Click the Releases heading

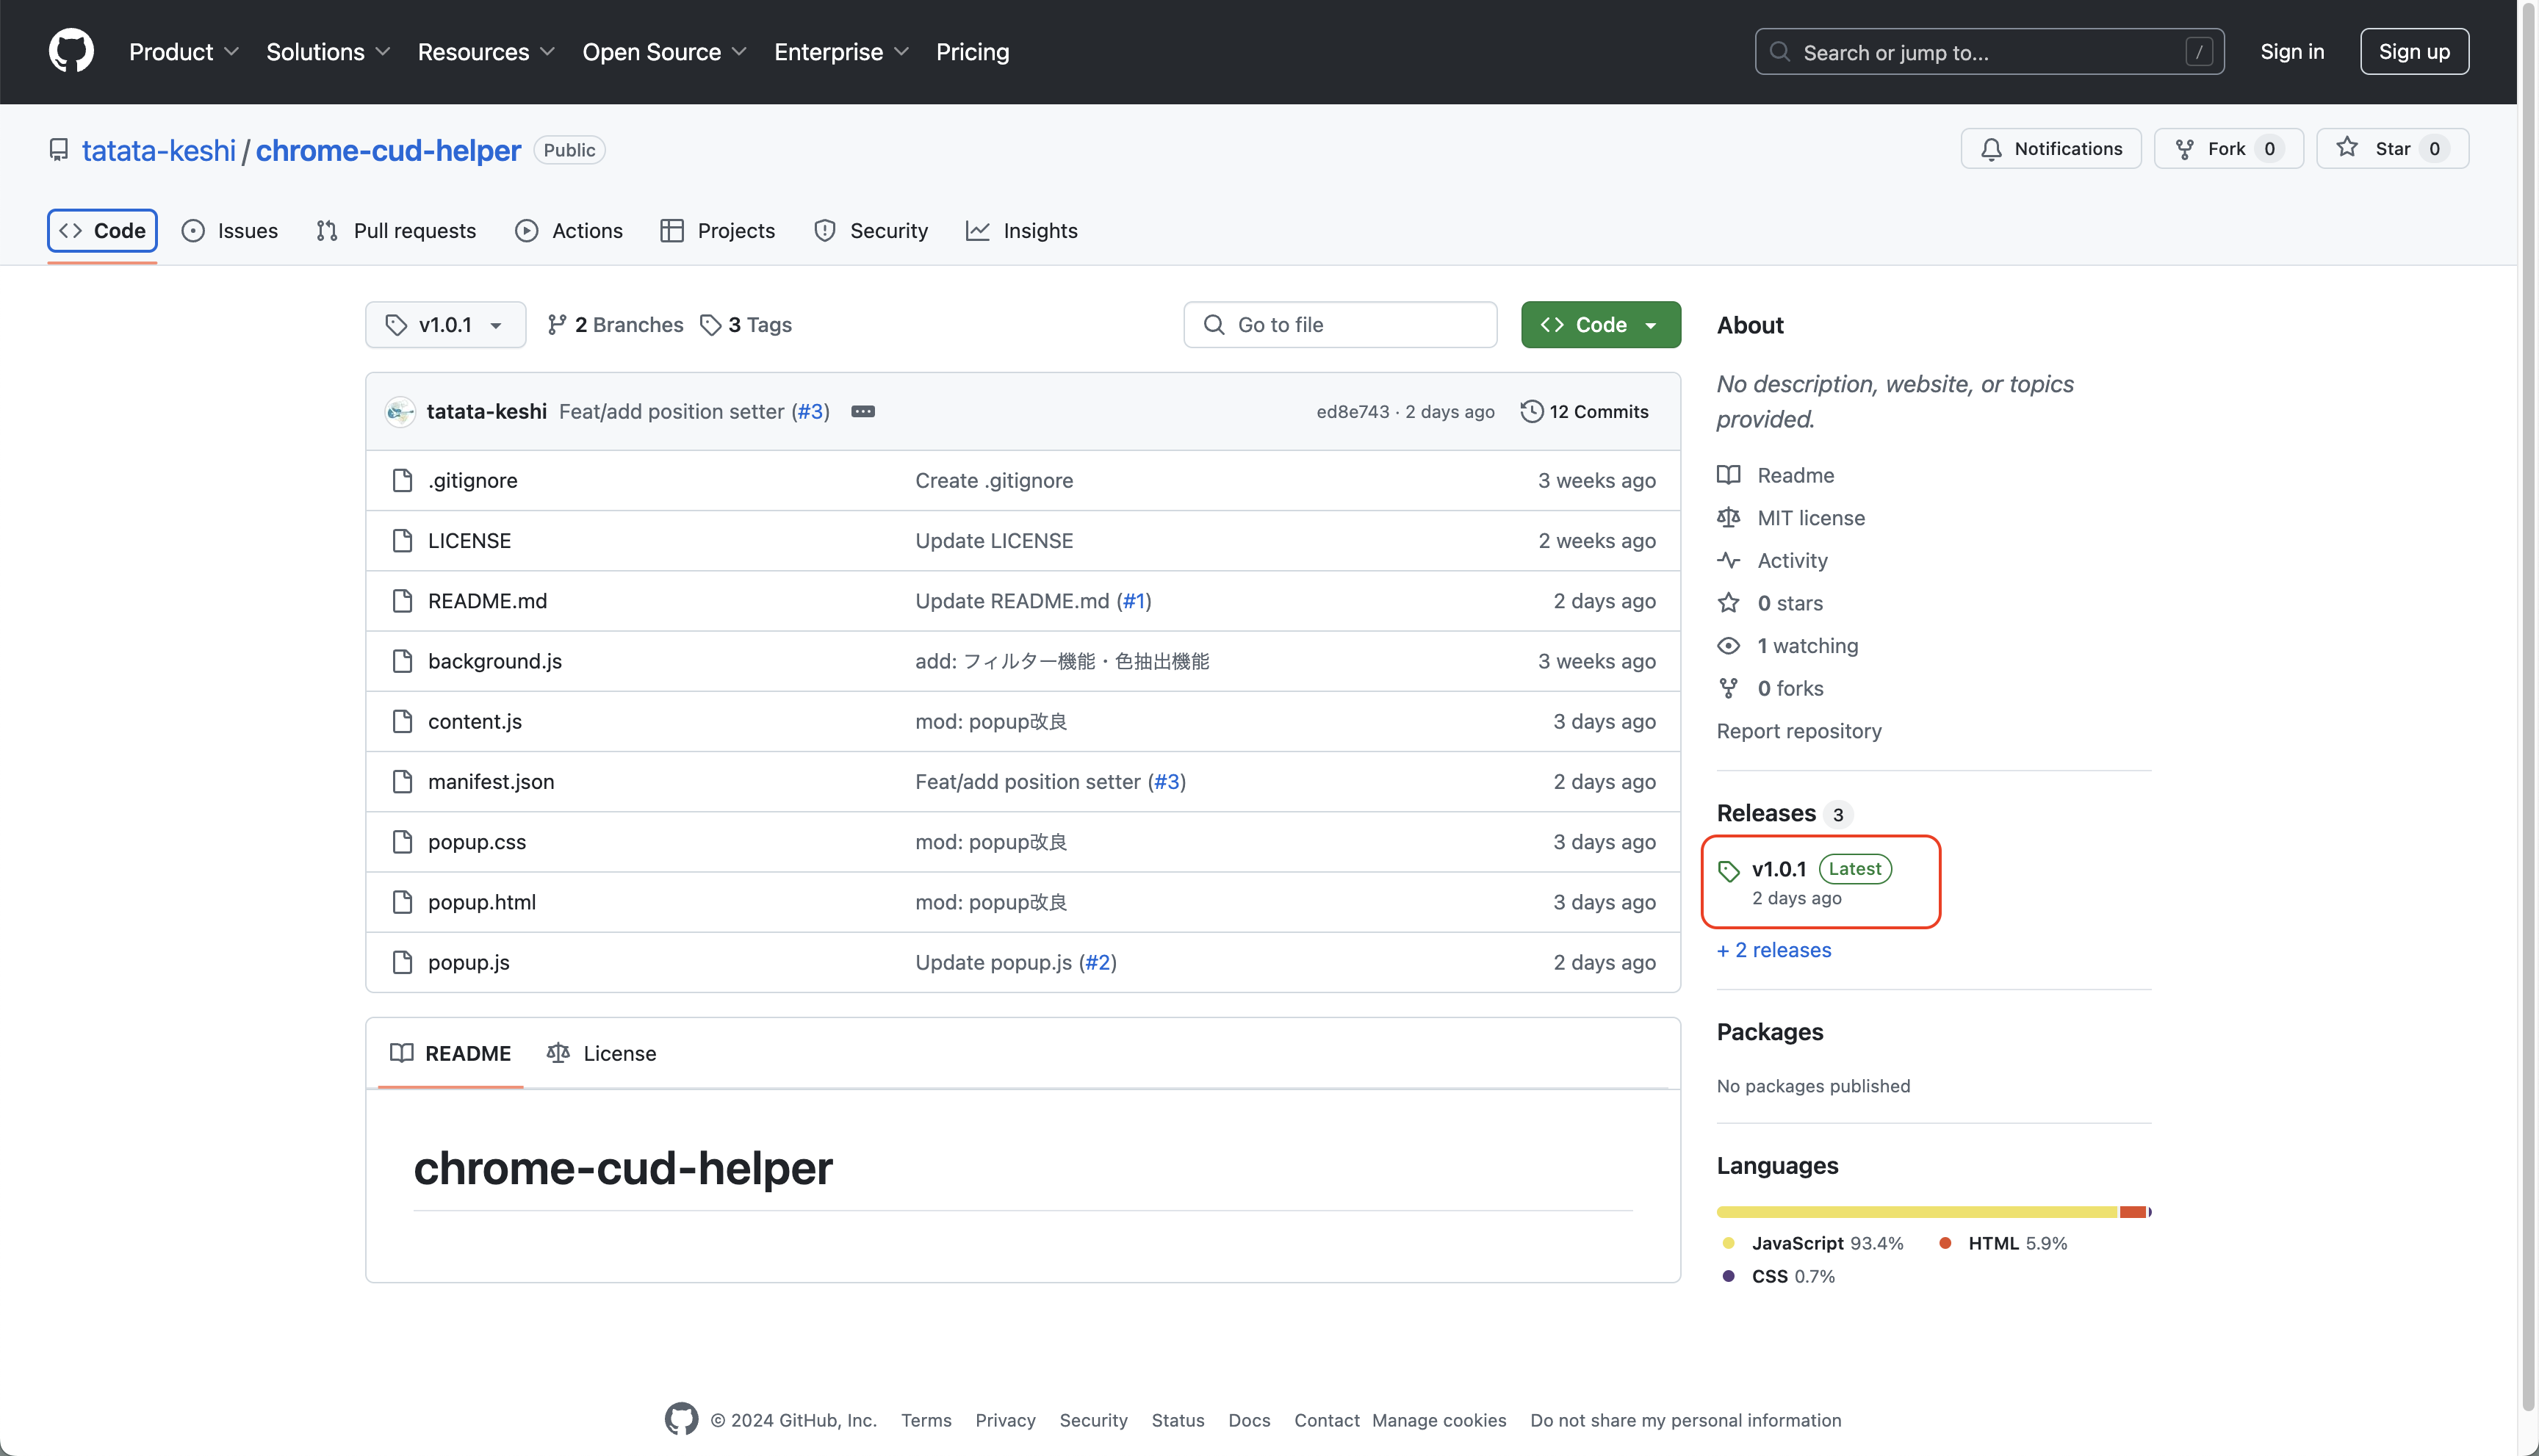[x=1766, y=813]
